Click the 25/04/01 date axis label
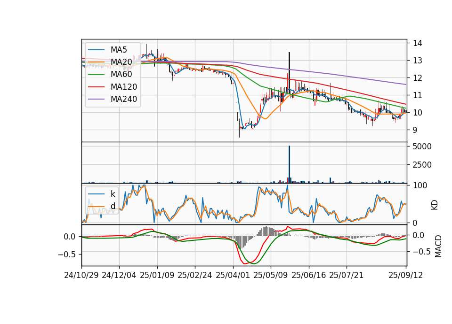This screenshot has width=452, height=324. pyautogui.click(x=233, y=275)
